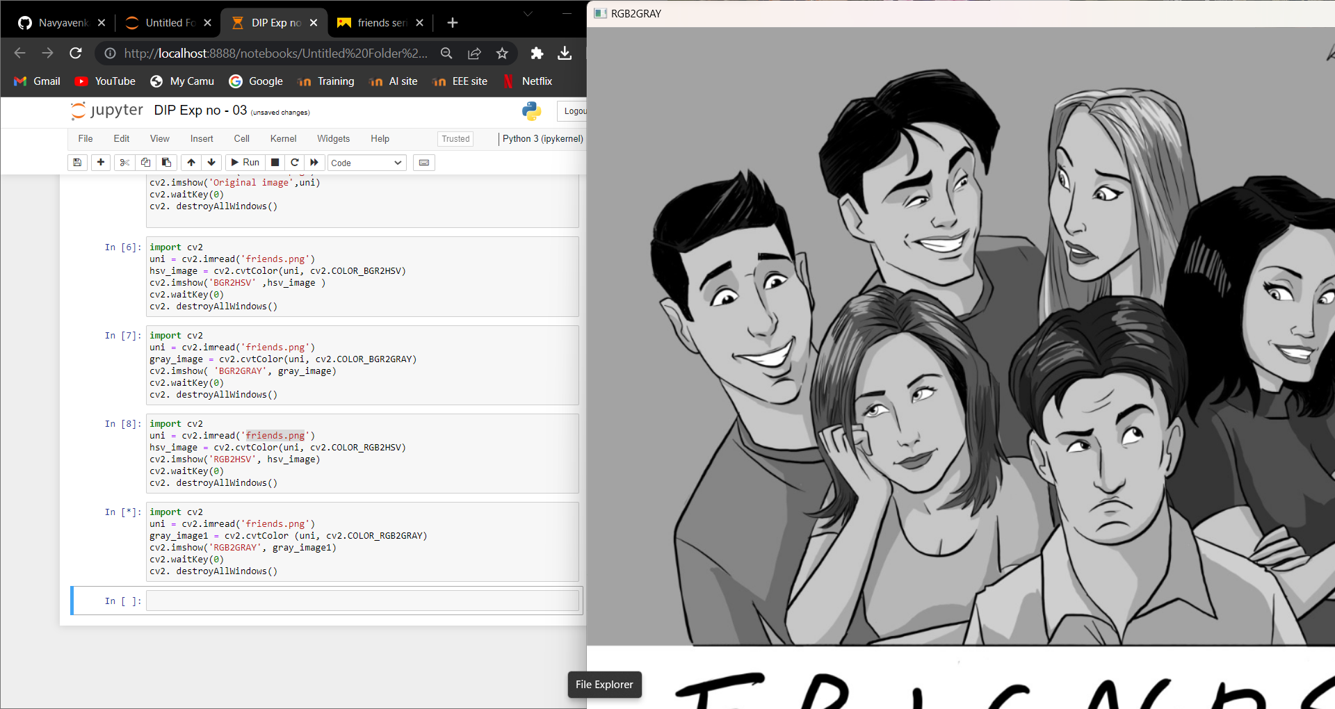Open the tab search chevron

click(x=528, y=14)
